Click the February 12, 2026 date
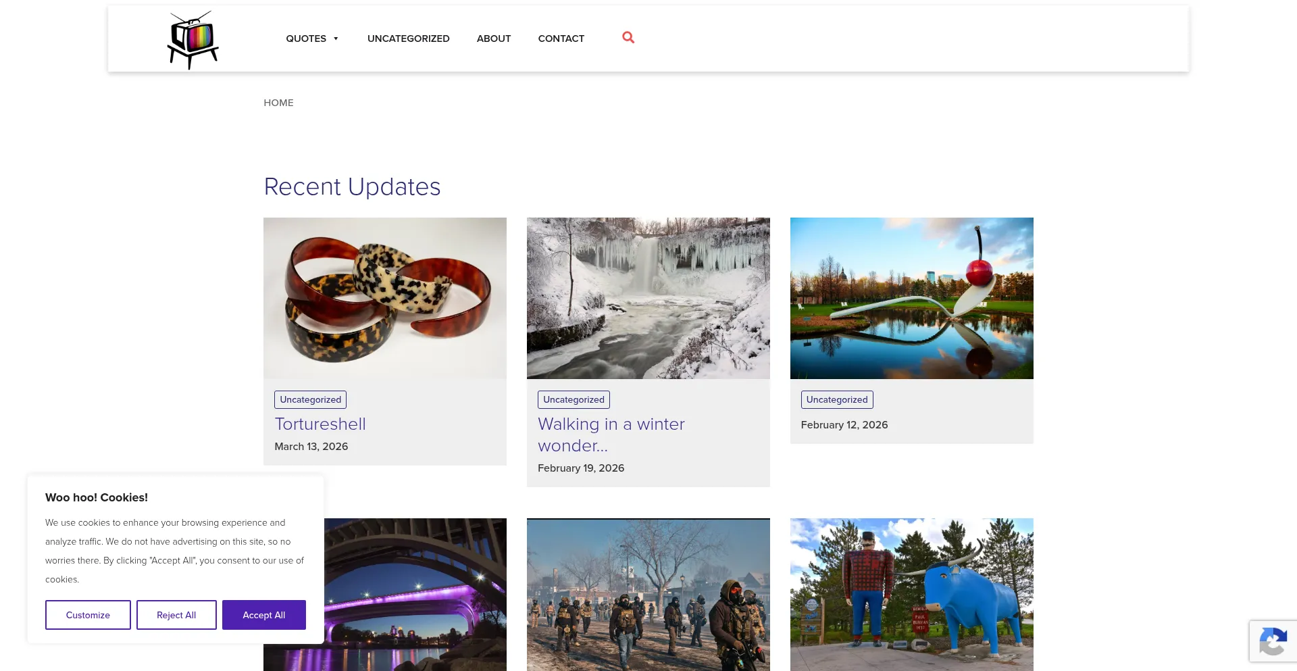The image size is (1297, 671). [844, 425]
